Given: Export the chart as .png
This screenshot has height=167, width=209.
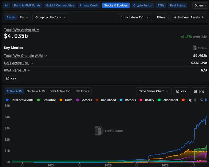Looking at the screenshot, I should 199,91.
